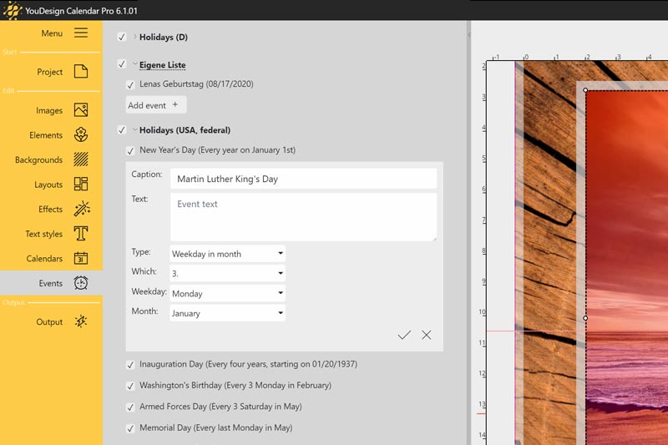The height and width of the screenshot is (445, 668).
Task: Open the Output spark icon
Action: coord(81,321)
